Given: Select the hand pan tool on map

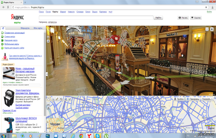Looking at the screenshot, I should click(x=49, y=99).
